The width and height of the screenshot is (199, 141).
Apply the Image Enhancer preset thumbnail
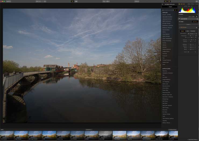point(21,135)
